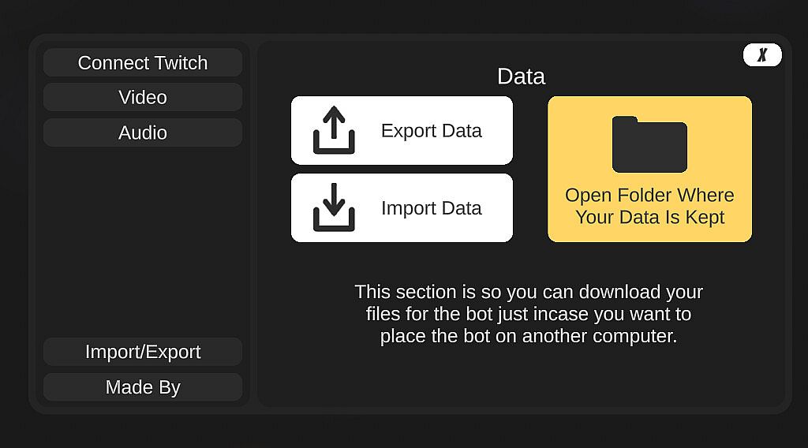Click the "files for the bot just incase" line

pyautogui.click(x=529, y=314)
